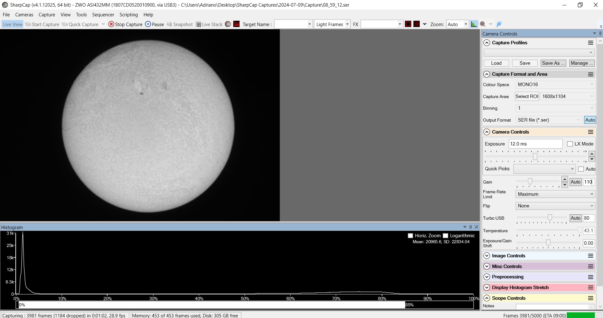This screenshot has width=603, height=318.
Task: Click the Save As profile button
Action: (553, 63)
